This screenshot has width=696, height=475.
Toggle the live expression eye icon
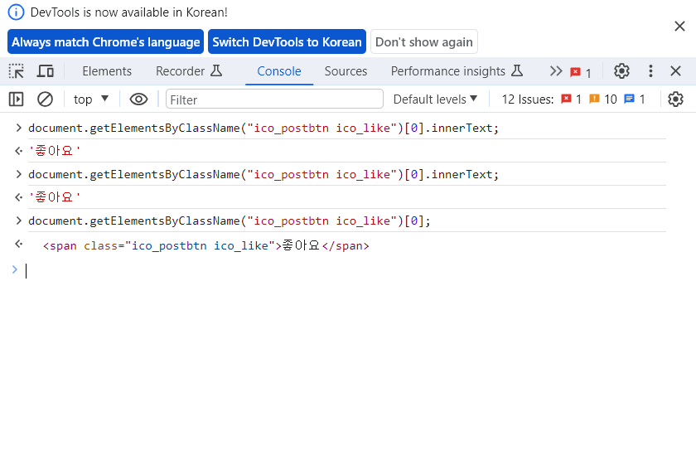(x=138, y=99)
